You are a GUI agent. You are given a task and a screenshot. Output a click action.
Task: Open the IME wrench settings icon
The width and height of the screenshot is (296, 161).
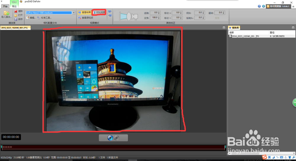point(294,157)
